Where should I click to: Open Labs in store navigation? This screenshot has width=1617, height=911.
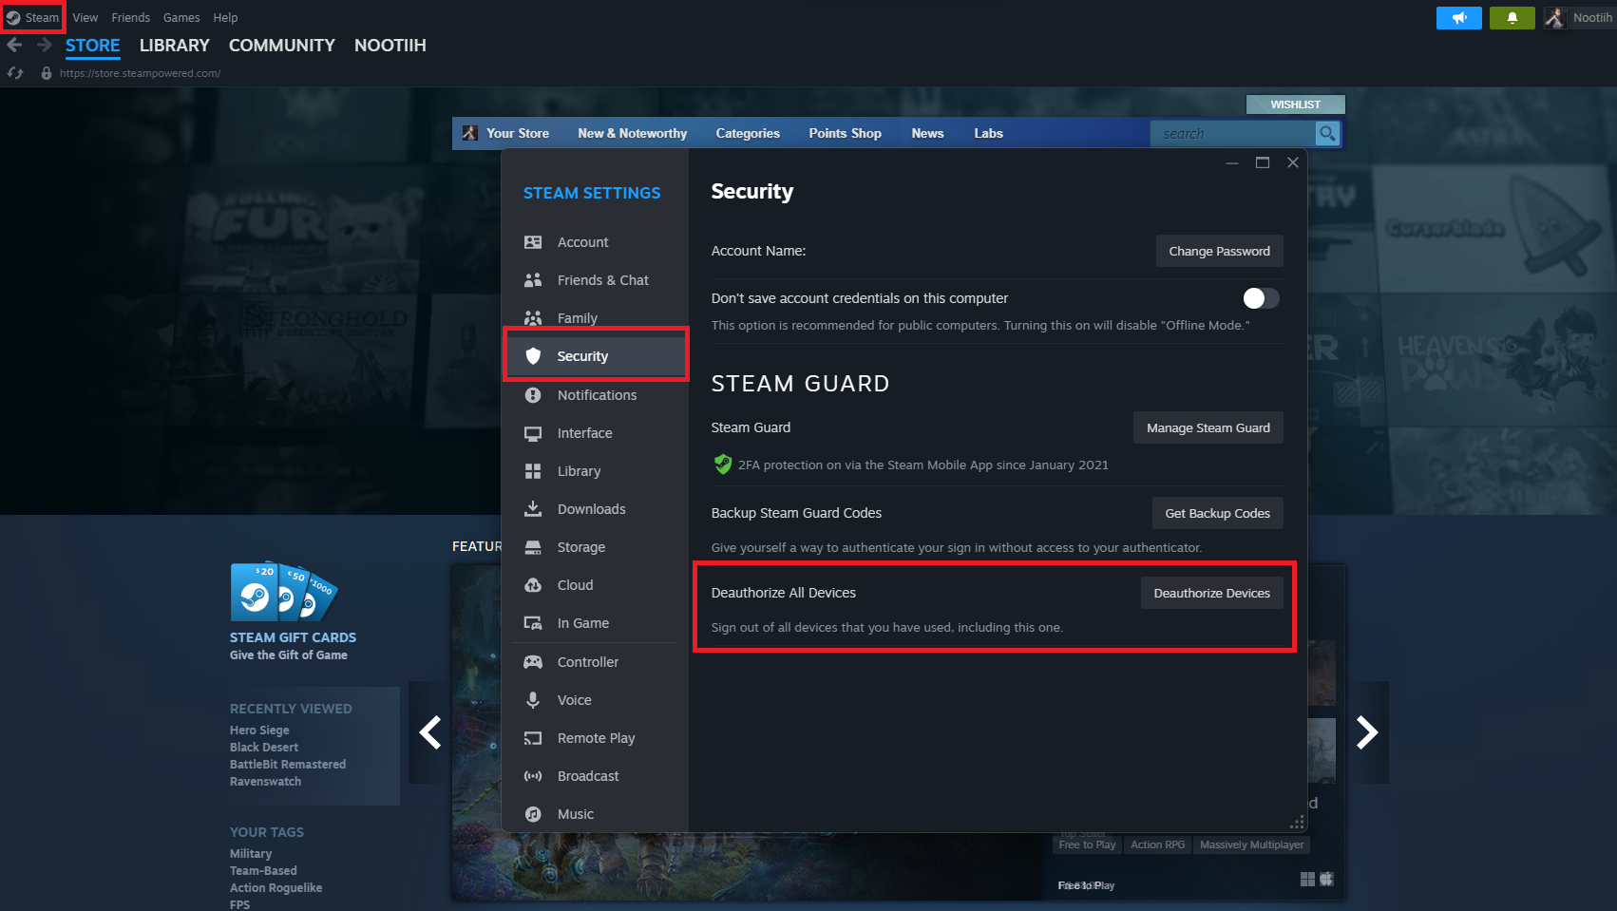(989, 134)
